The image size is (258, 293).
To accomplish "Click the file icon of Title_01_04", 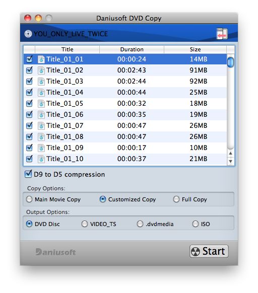I will point(41,92).
